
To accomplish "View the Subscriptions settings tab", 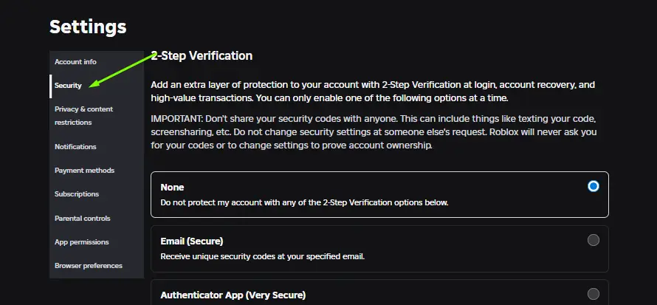I will click(x=77, y=194).
